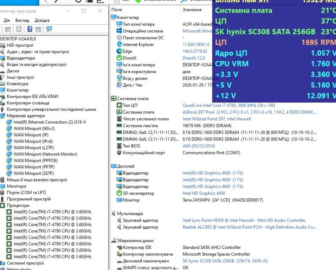Click the DirectX row icon
336x270 pixels.
coord(119,58)
